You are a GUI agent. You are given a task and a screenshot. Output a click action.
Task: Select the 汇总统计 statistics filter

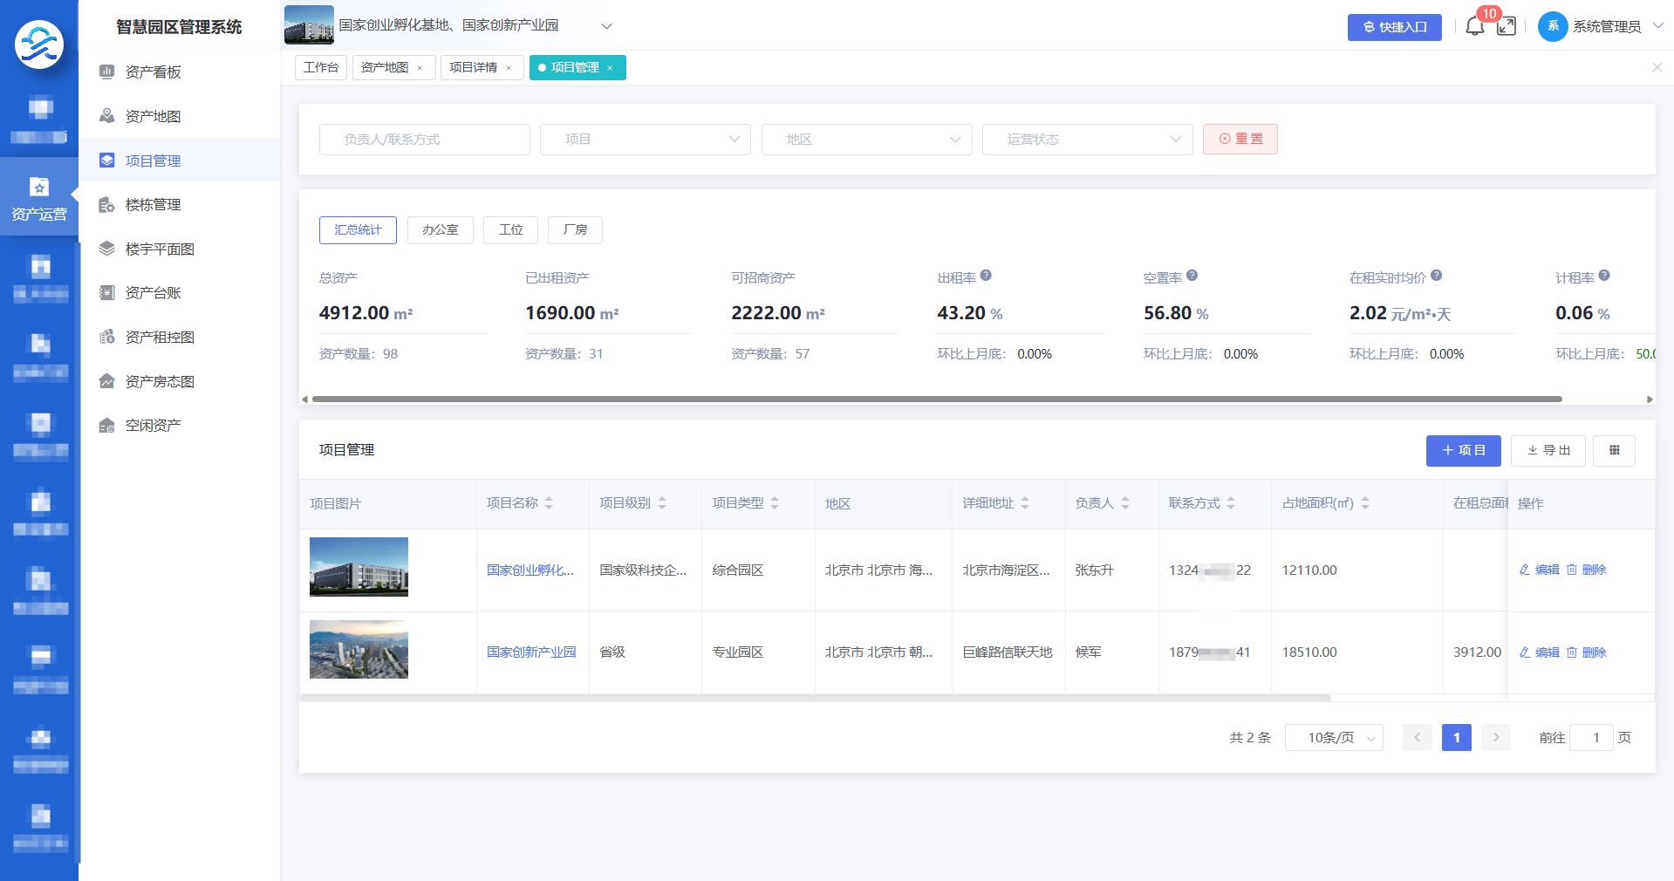[x=358, y=229]
